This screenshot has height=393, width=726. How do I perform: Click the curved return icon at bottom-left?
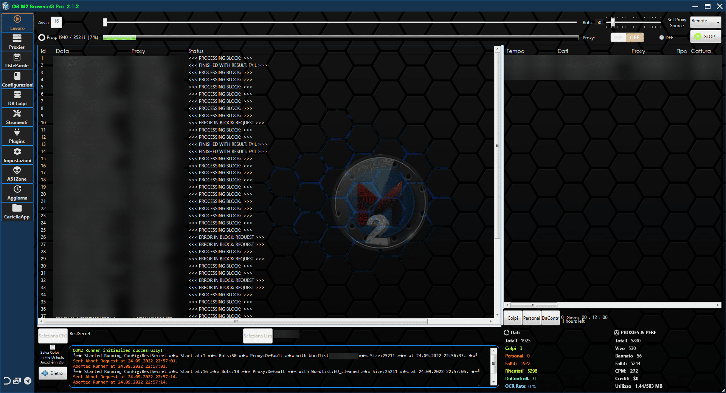pyautogui.click(x=7, y=381)
